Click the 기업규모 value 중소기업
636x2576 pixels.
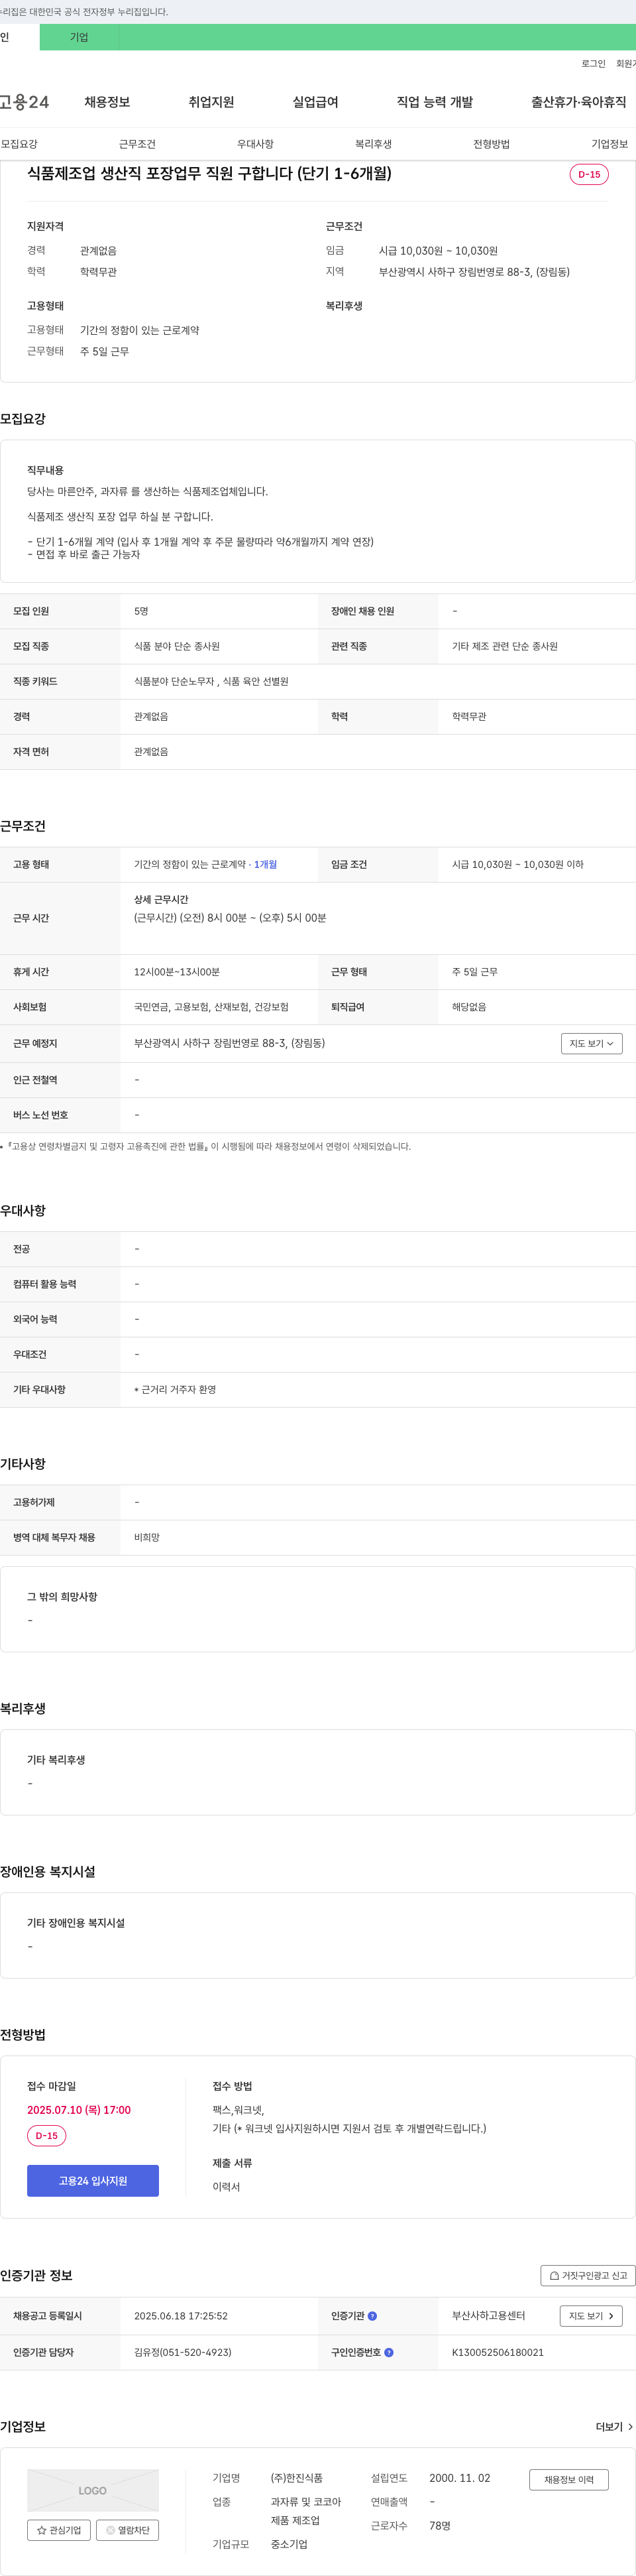tap(290, 2544)
